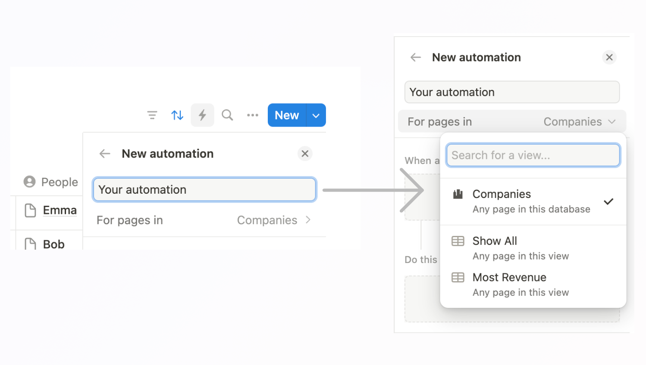Image resolution: width=646 pixels, height=365 pixels.
Task: Click the table icon beside Most Revenue
Action: 458,278
